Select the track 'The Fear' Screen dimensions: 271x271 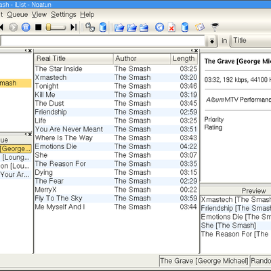pos(116,181)
